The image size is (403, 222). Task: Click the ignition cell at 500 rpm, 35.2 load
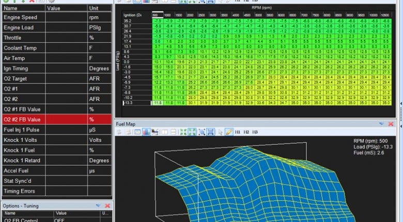coord(158,21)
